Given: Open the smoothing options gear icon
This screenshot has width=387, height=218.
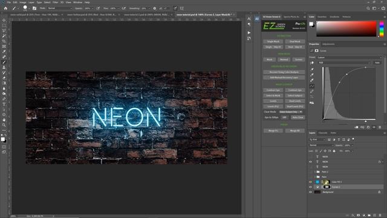Looking at the screenshot, I should [x=155, y=8].
